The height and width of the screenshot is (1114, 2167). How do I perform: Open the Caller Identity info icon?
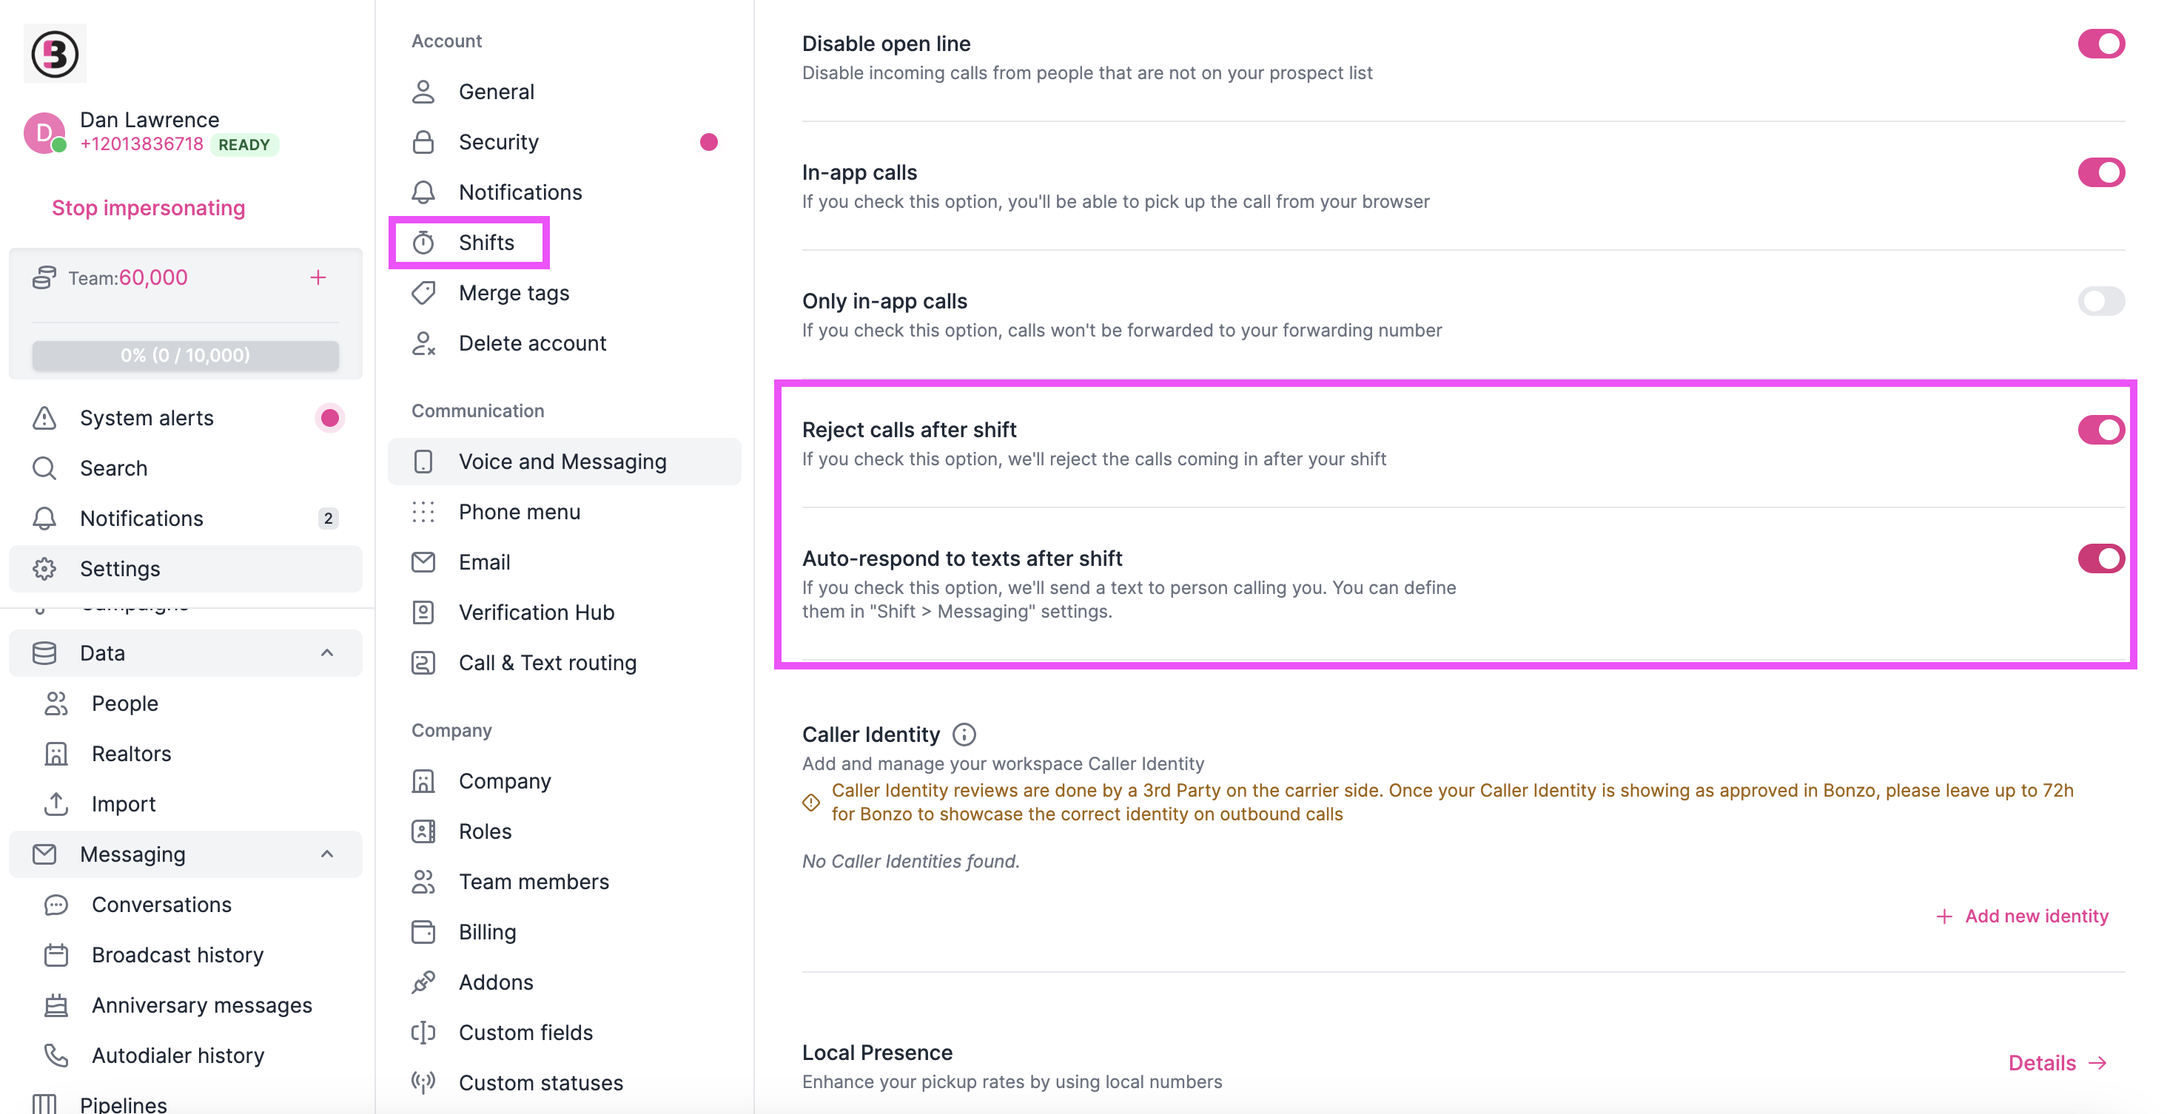click(963, 734)
